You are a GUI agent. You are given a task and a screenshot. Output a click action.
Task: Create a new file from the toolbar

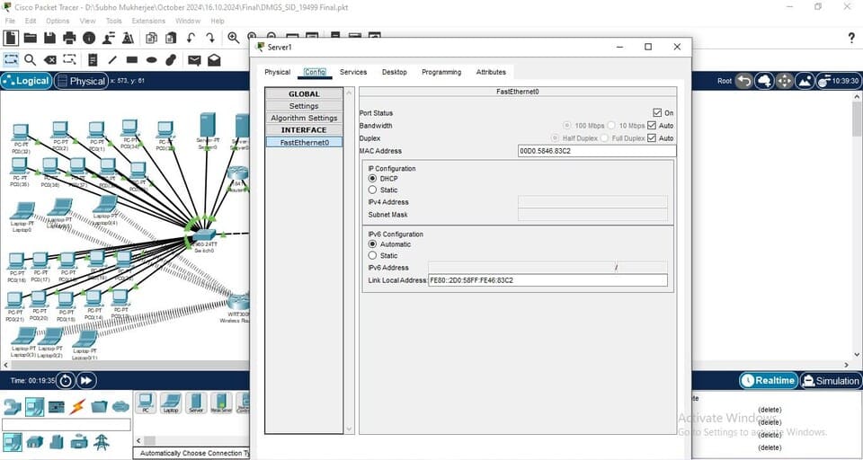tap(11, 38)
